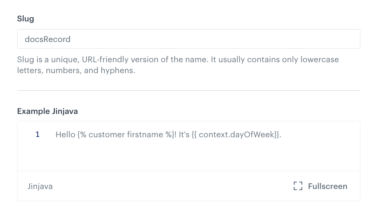Screen dimensions: 367x217
Task: Click the word It's in the code line
Action: [184, 135]
